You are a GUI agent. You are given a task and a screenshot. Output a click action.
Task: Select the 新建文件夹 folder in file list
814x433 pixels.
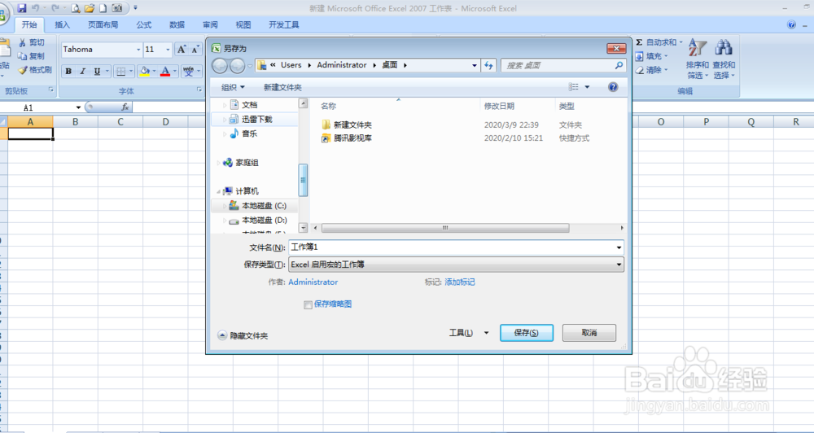(x=352, y=125)
